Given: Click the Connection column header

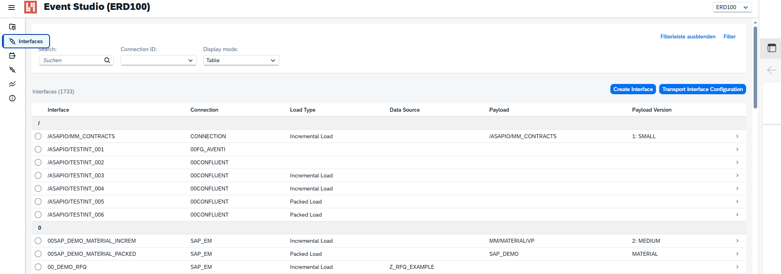Looking at the screenshot, I should (x=204, y=110).
